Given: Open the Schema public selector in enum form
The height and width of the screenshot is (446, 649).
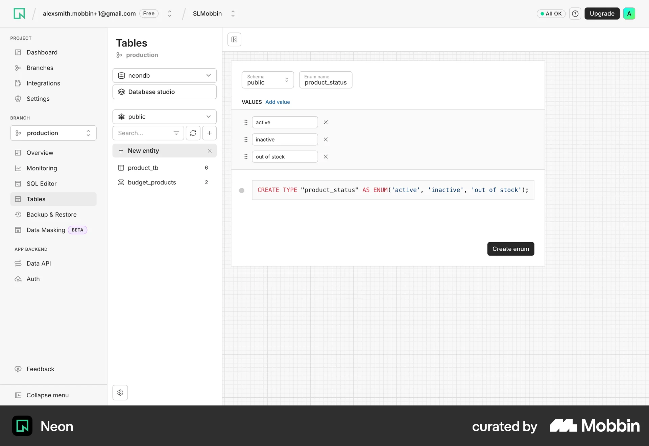Looking at the screenshot, I should [x=268, y=80].
